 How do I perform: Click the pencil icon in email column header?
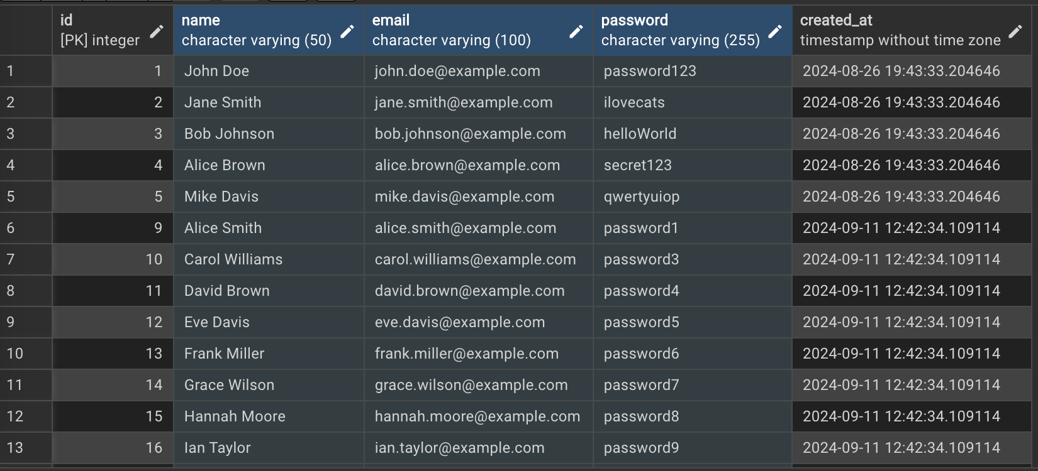click(576, 31)
